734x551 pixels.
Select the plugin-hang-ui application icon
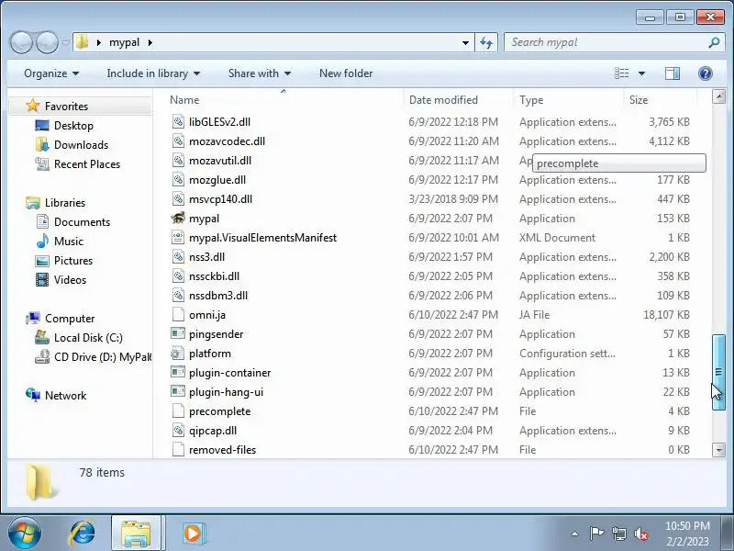(178, 392)
